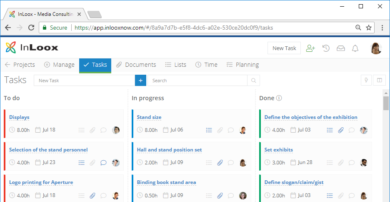Click the scrollbar up arrow
Image resolution: width=390 pixels, height=202 pixels.
coord(386,93)
